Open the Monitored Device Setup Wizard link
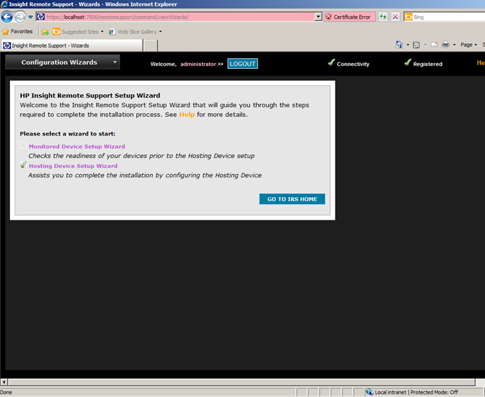 click(x=77, y=146)
